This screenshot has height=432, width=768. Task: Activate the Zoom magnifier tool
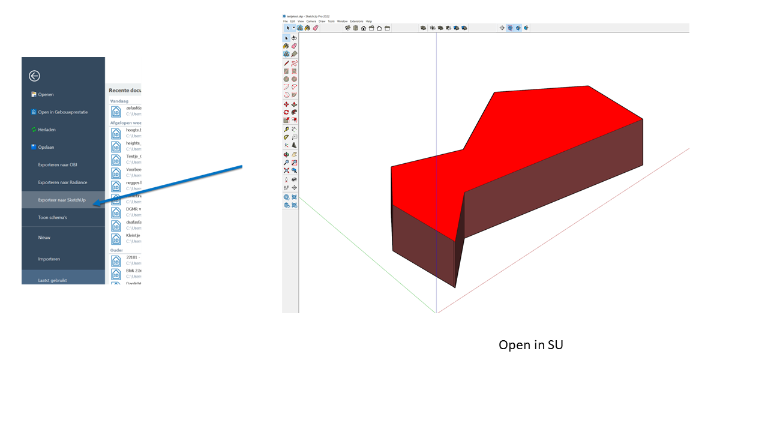point(286,162)
